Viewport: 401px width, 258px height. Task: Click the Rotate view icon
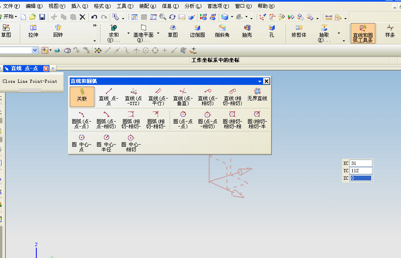click(x=172, y=17)
